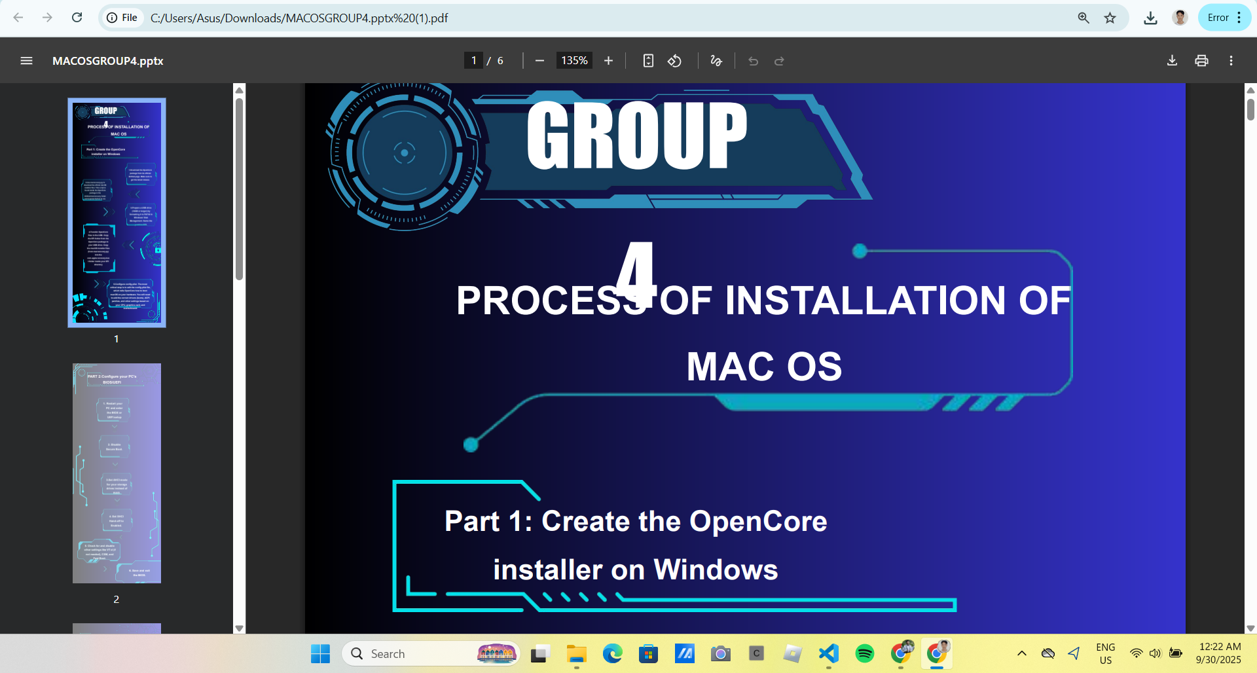The height and width of the screenshot is (673, 1257).
Task: Click the Windows Search box
Action: click(x=419, y=653)
